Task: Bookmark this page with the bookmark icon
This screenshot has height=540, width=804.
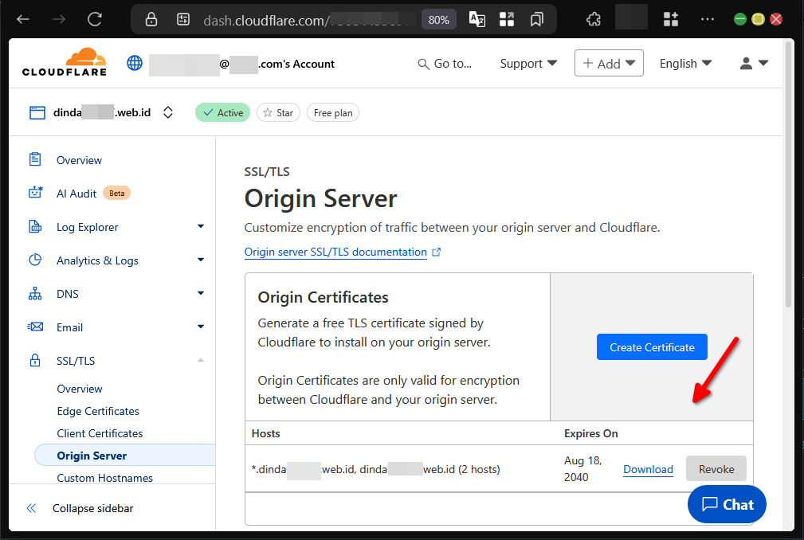Action: [536, 19]
